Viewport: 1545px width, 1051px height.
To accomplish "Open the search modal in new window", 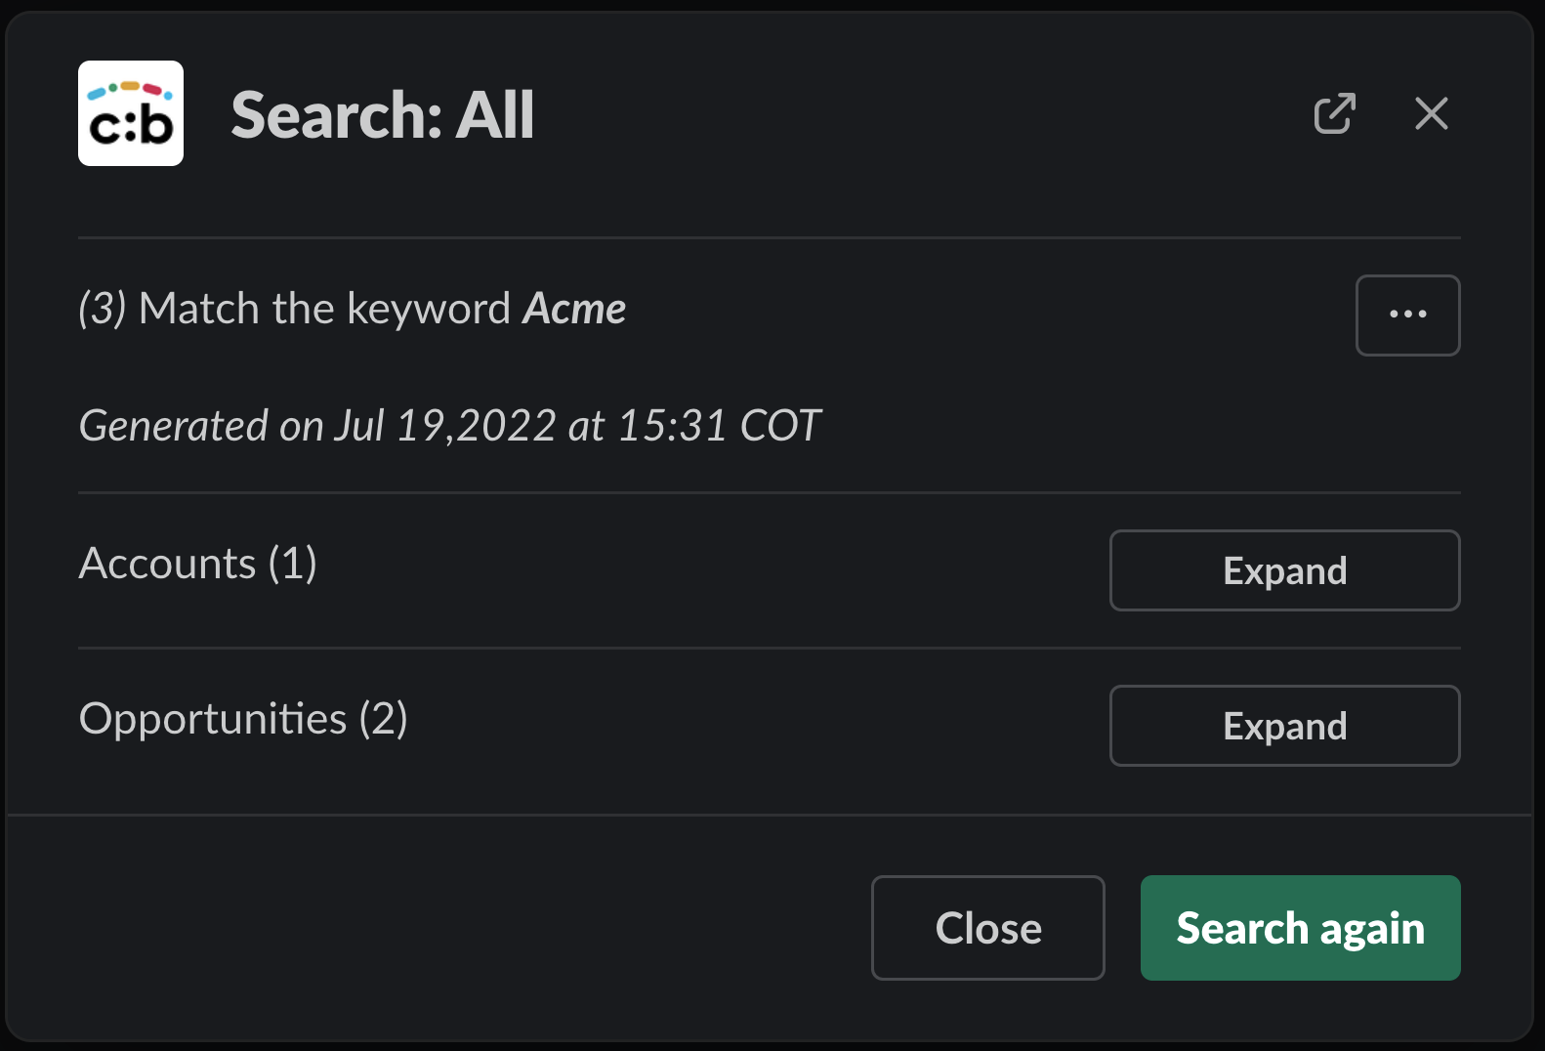I will pos(1334,113).
